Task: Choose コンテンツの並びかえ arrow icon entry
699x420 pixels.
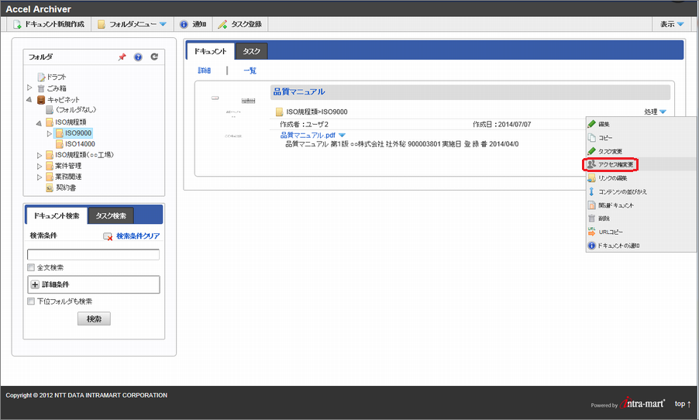Action: tap(591, 191)
